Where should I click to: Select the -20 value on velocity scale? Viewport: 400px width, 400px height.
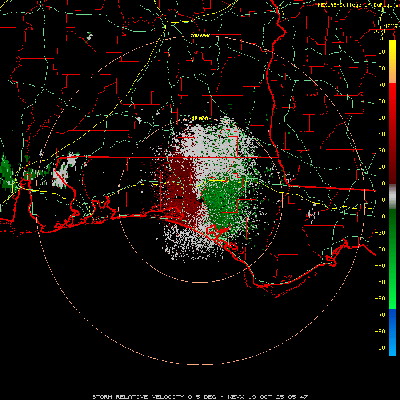[380, 232]
